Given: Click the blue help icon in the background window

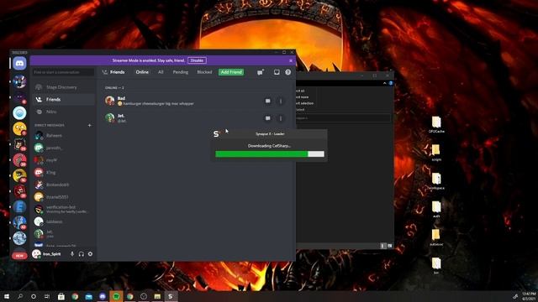Looking at the screenshot, I should [x=391, y=83].
